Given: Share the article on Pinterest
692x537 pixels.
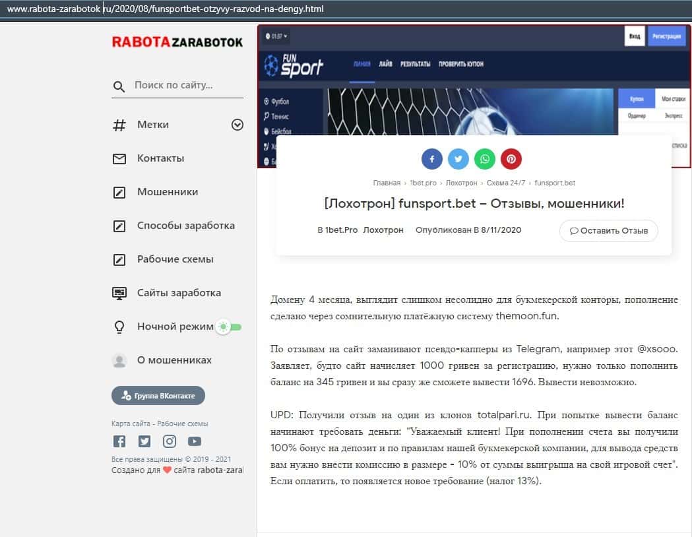Looking at the screenshot, I should point(511,159).
